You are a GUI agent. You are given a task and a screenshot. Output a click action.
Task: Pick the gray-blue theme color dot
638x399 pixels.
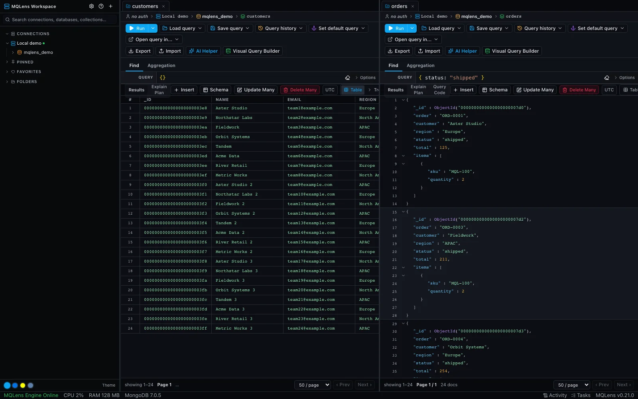(31, 385)
